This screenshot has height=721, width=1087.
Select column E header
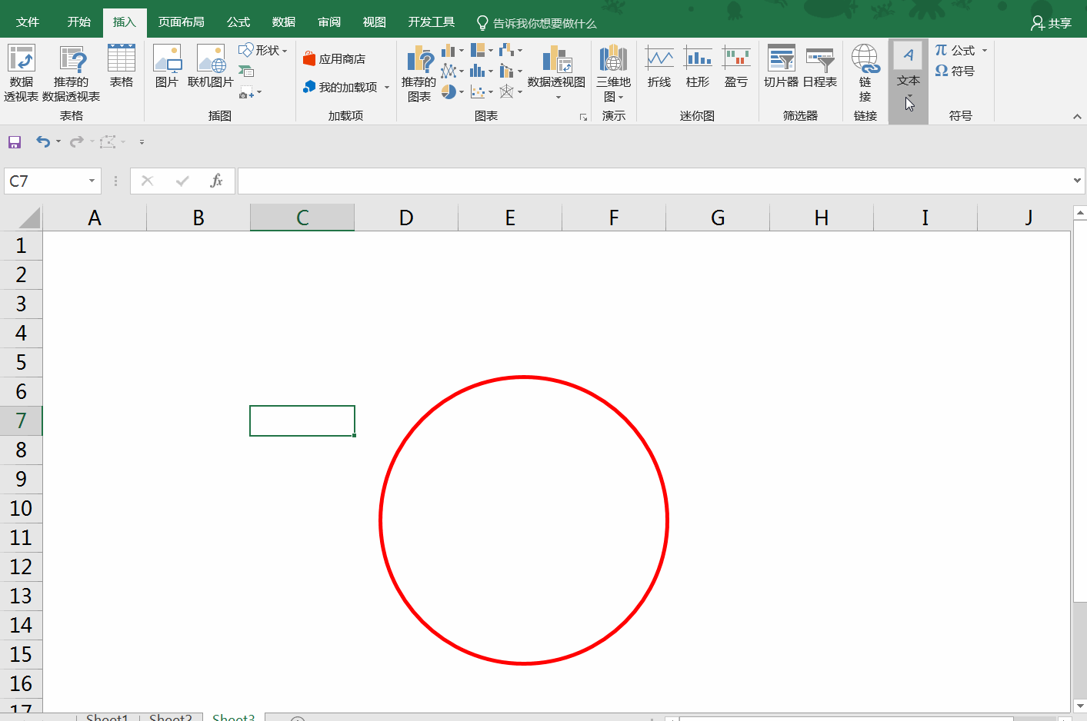[510, 218]
